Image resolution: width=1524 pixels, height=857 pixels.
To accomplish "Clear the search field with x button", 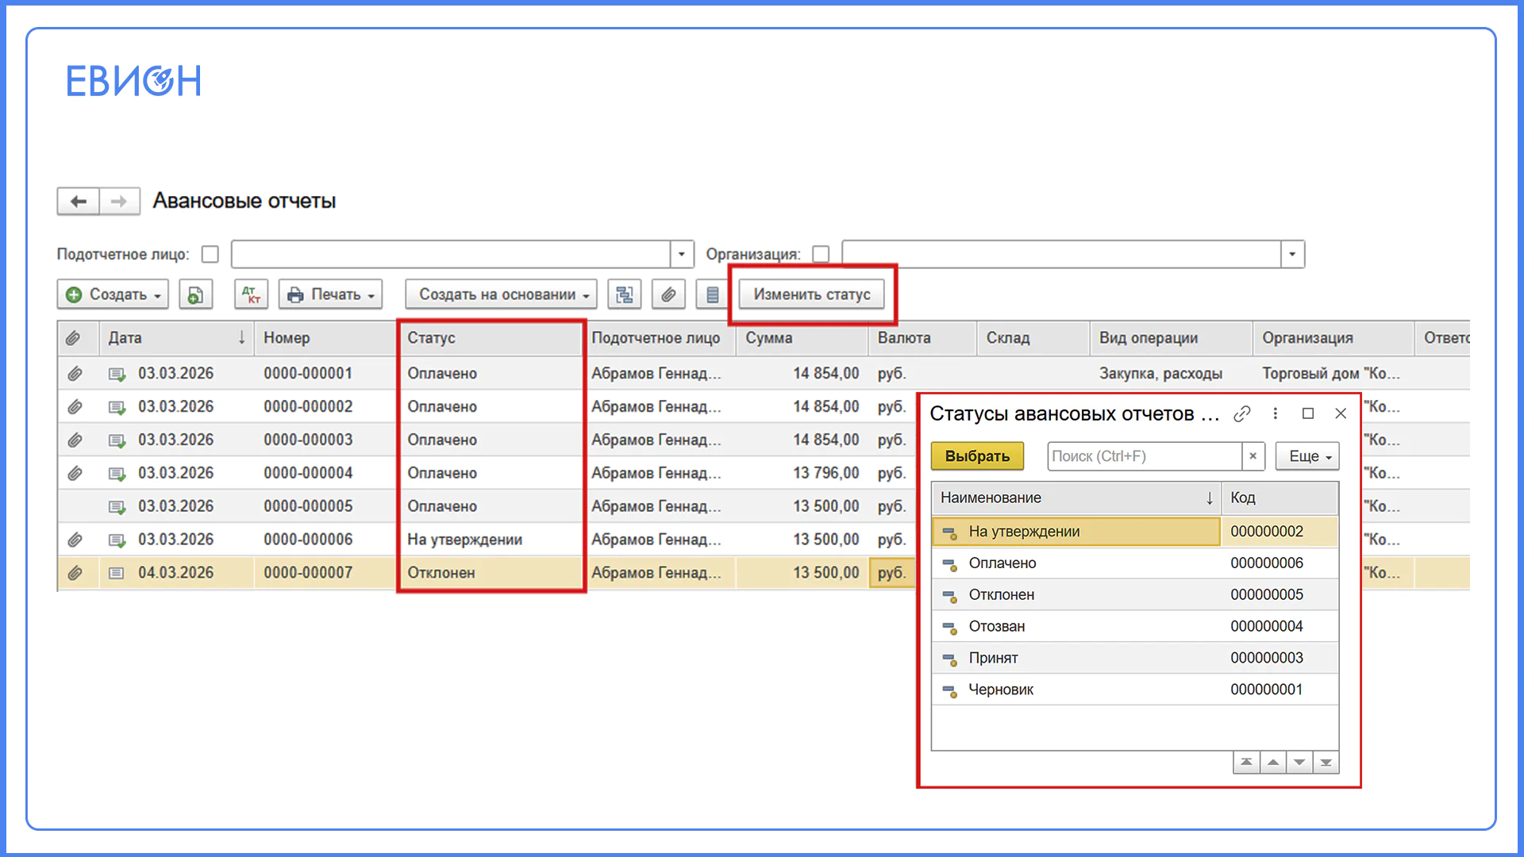I will click(1253, 456).
